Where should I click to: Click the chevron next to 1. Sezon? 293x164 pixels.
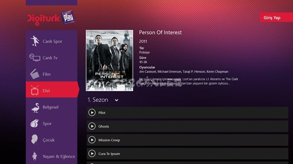pos(117,100)
